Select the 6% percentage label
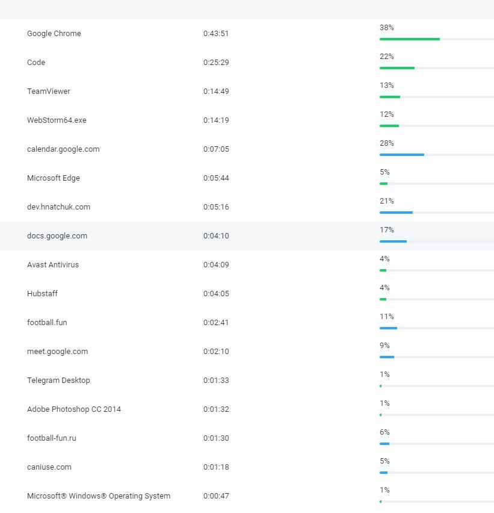This screenshot has height=513, width=494. click(384, 432)
